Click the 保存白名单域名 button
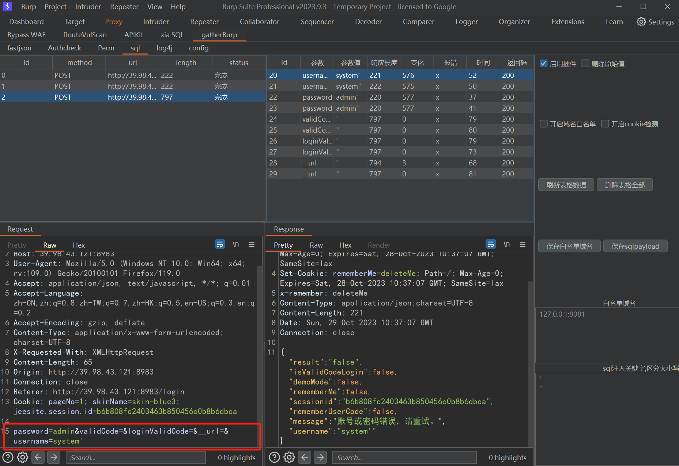This screenshot has height=466, width=679. tap(569, 246)
